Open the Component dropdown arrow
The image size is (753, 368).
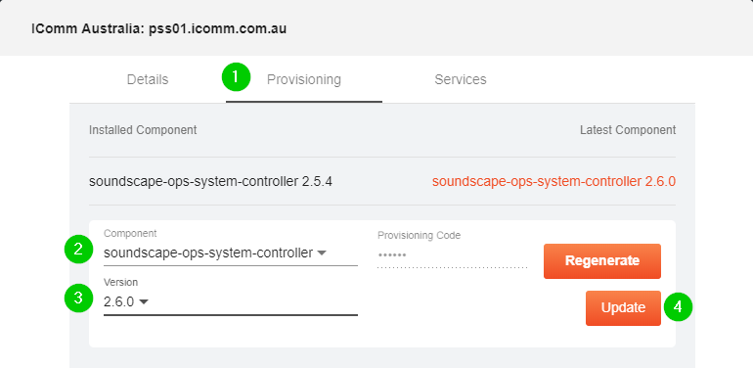click(322, 253)
